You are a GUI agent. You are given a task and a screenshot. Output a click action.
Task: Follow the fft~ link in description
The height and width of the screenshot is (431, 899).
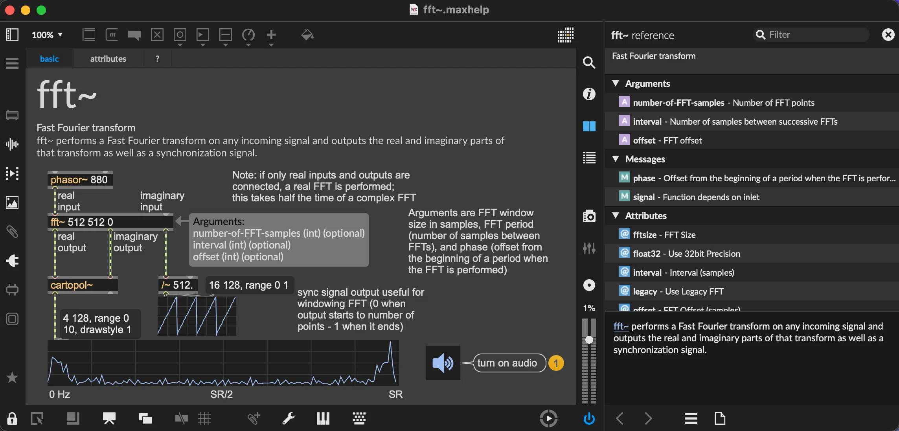pos(621,326)
